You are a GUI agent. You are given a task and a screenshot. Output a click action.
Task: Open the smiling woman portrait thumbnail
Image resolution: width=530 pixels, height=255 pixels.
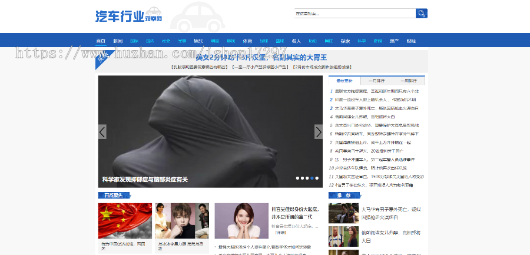(x=241, y=221)
